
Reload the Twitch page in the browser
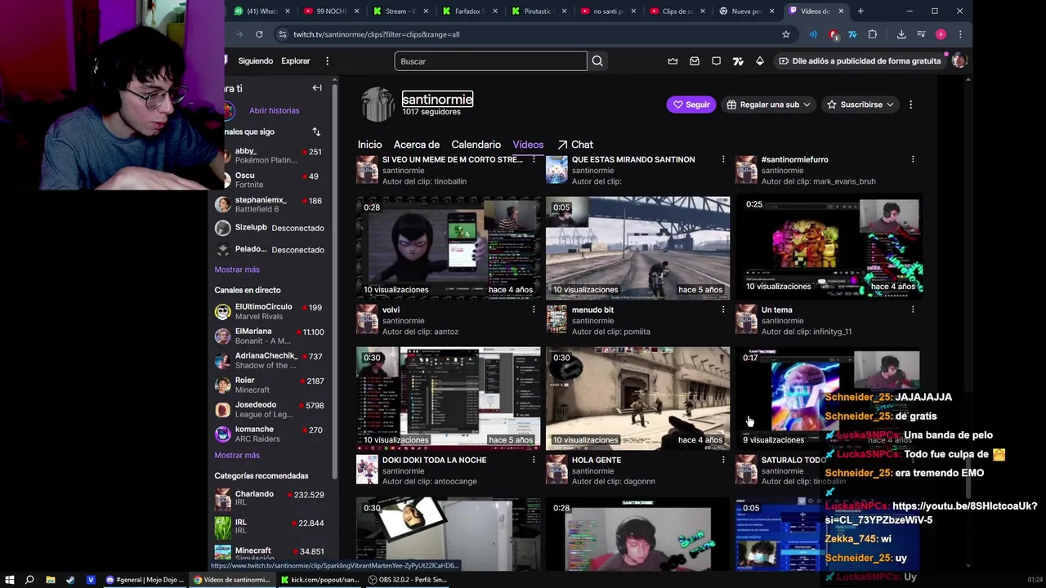[x=259, y=34]
